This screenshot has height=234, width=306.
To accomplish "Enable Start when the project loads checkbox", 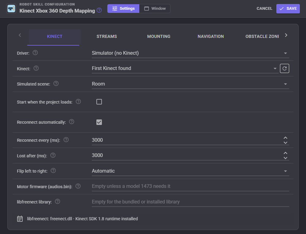I will (x=99, y=102).
